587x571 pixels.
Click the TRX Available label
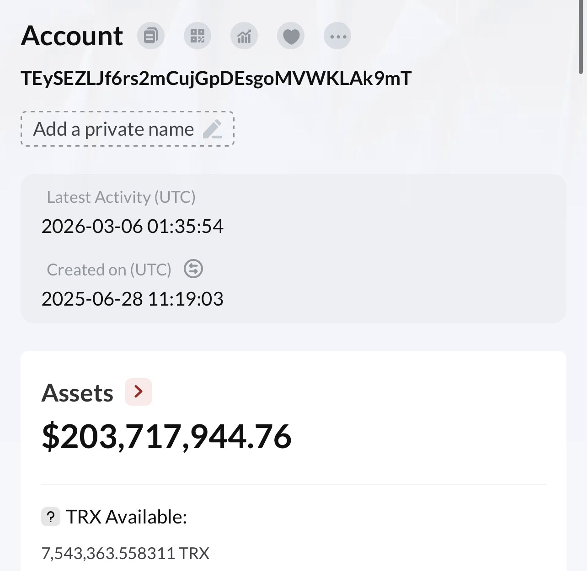[127, 518]
